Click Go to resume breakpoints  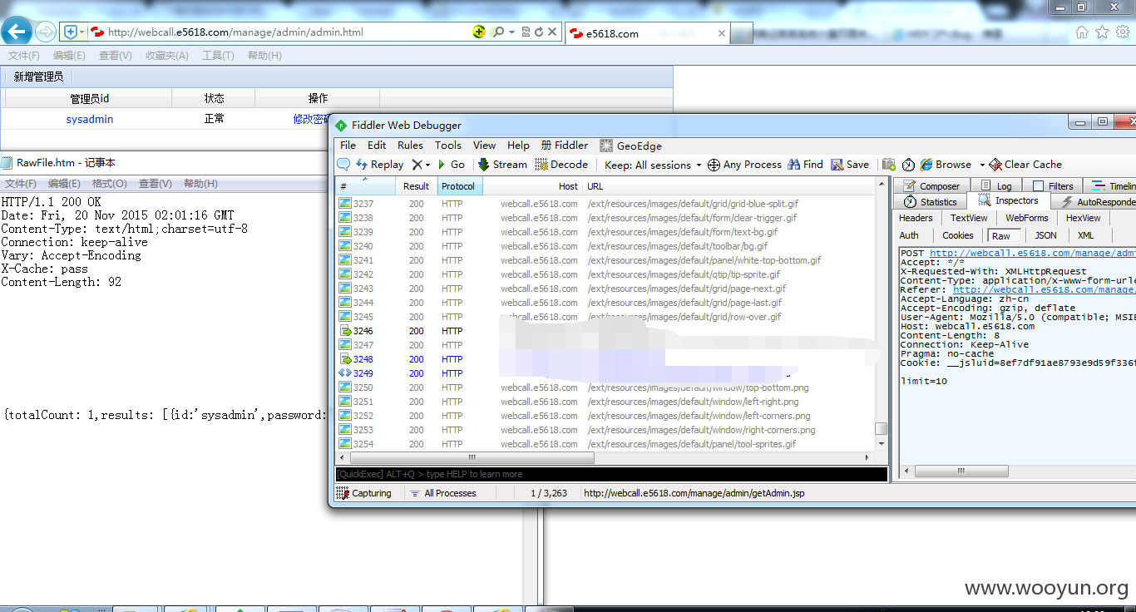coord(451,165)
